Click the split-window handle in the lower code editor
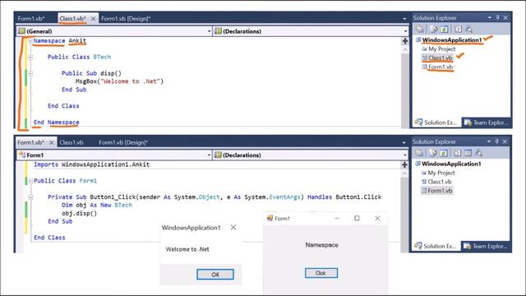This screenshot has width=526, height=296. tap(404, 164)
